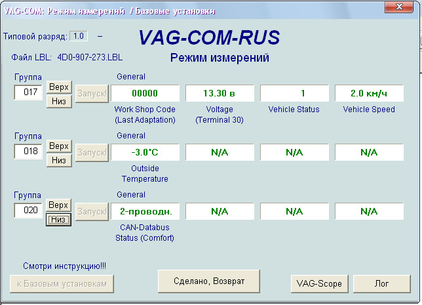Click the LBL file name 4D0-907-273.LBL
Screen dimensions: 422x305
tap(90, 57)
